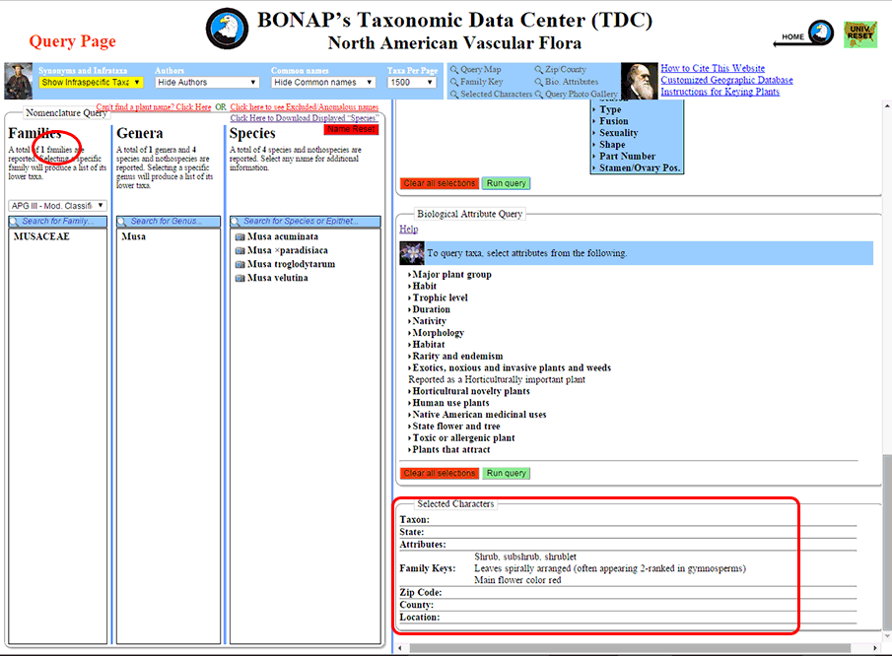Viewport: 892px width, 656px height.
Task: Expand Native American medicinal uses
Action: tap(477, 415)
